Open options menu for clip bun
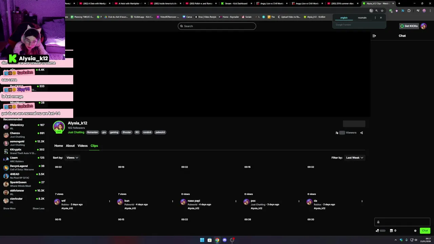This screenshot has height=244, width=434. coord(172,201)
